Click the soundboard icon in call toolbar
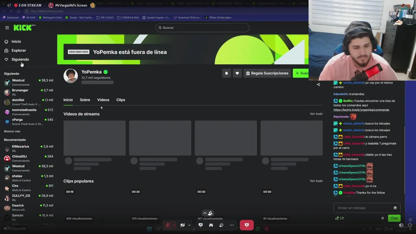The width and height of the screenshot is (416, 234). 221,225
